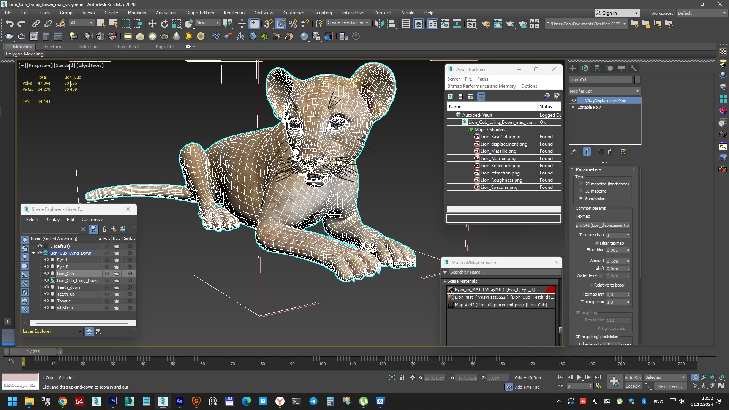Open the Modifiers menu
The height and width of the screenshot is (410, 729).
coord(137,13)
